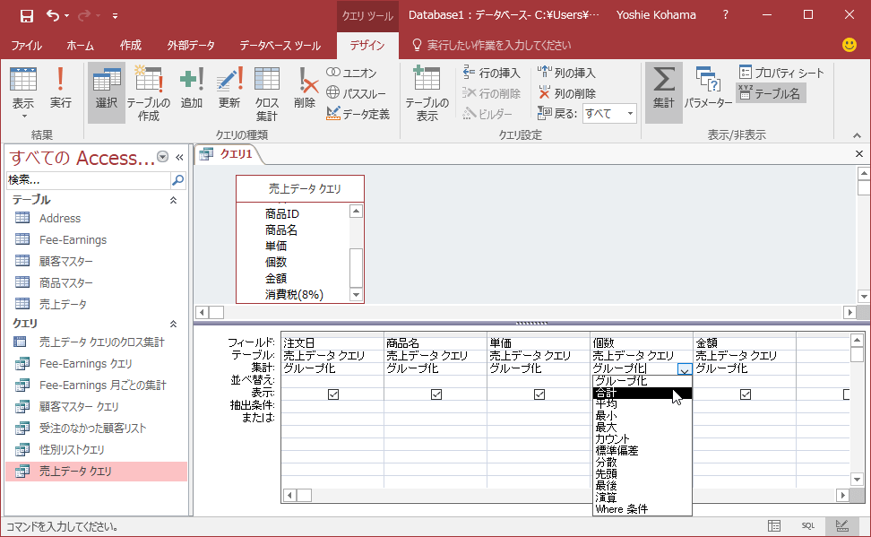This screenshot has width=871, height=537.
Task: Switch to SQL view from status bar
Action: 807,526
